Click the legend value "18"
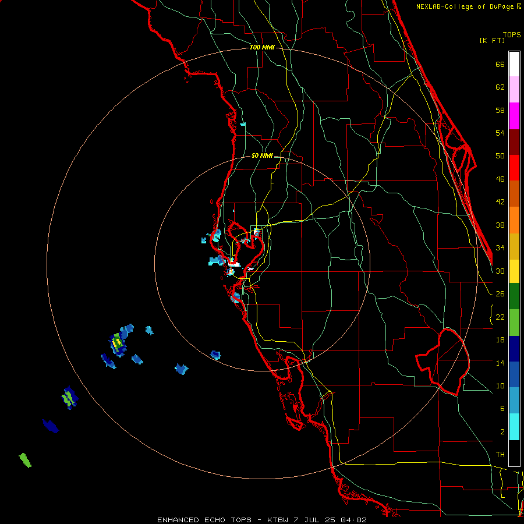This screenshot has width=524, height=524. 500,340
